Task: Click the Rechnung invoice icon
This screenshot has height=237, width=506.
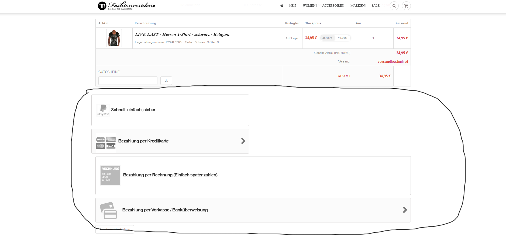Action: (110, 175)
